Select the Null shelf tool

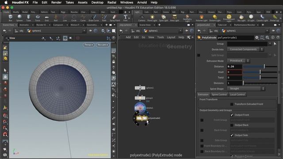pos(56,18)
